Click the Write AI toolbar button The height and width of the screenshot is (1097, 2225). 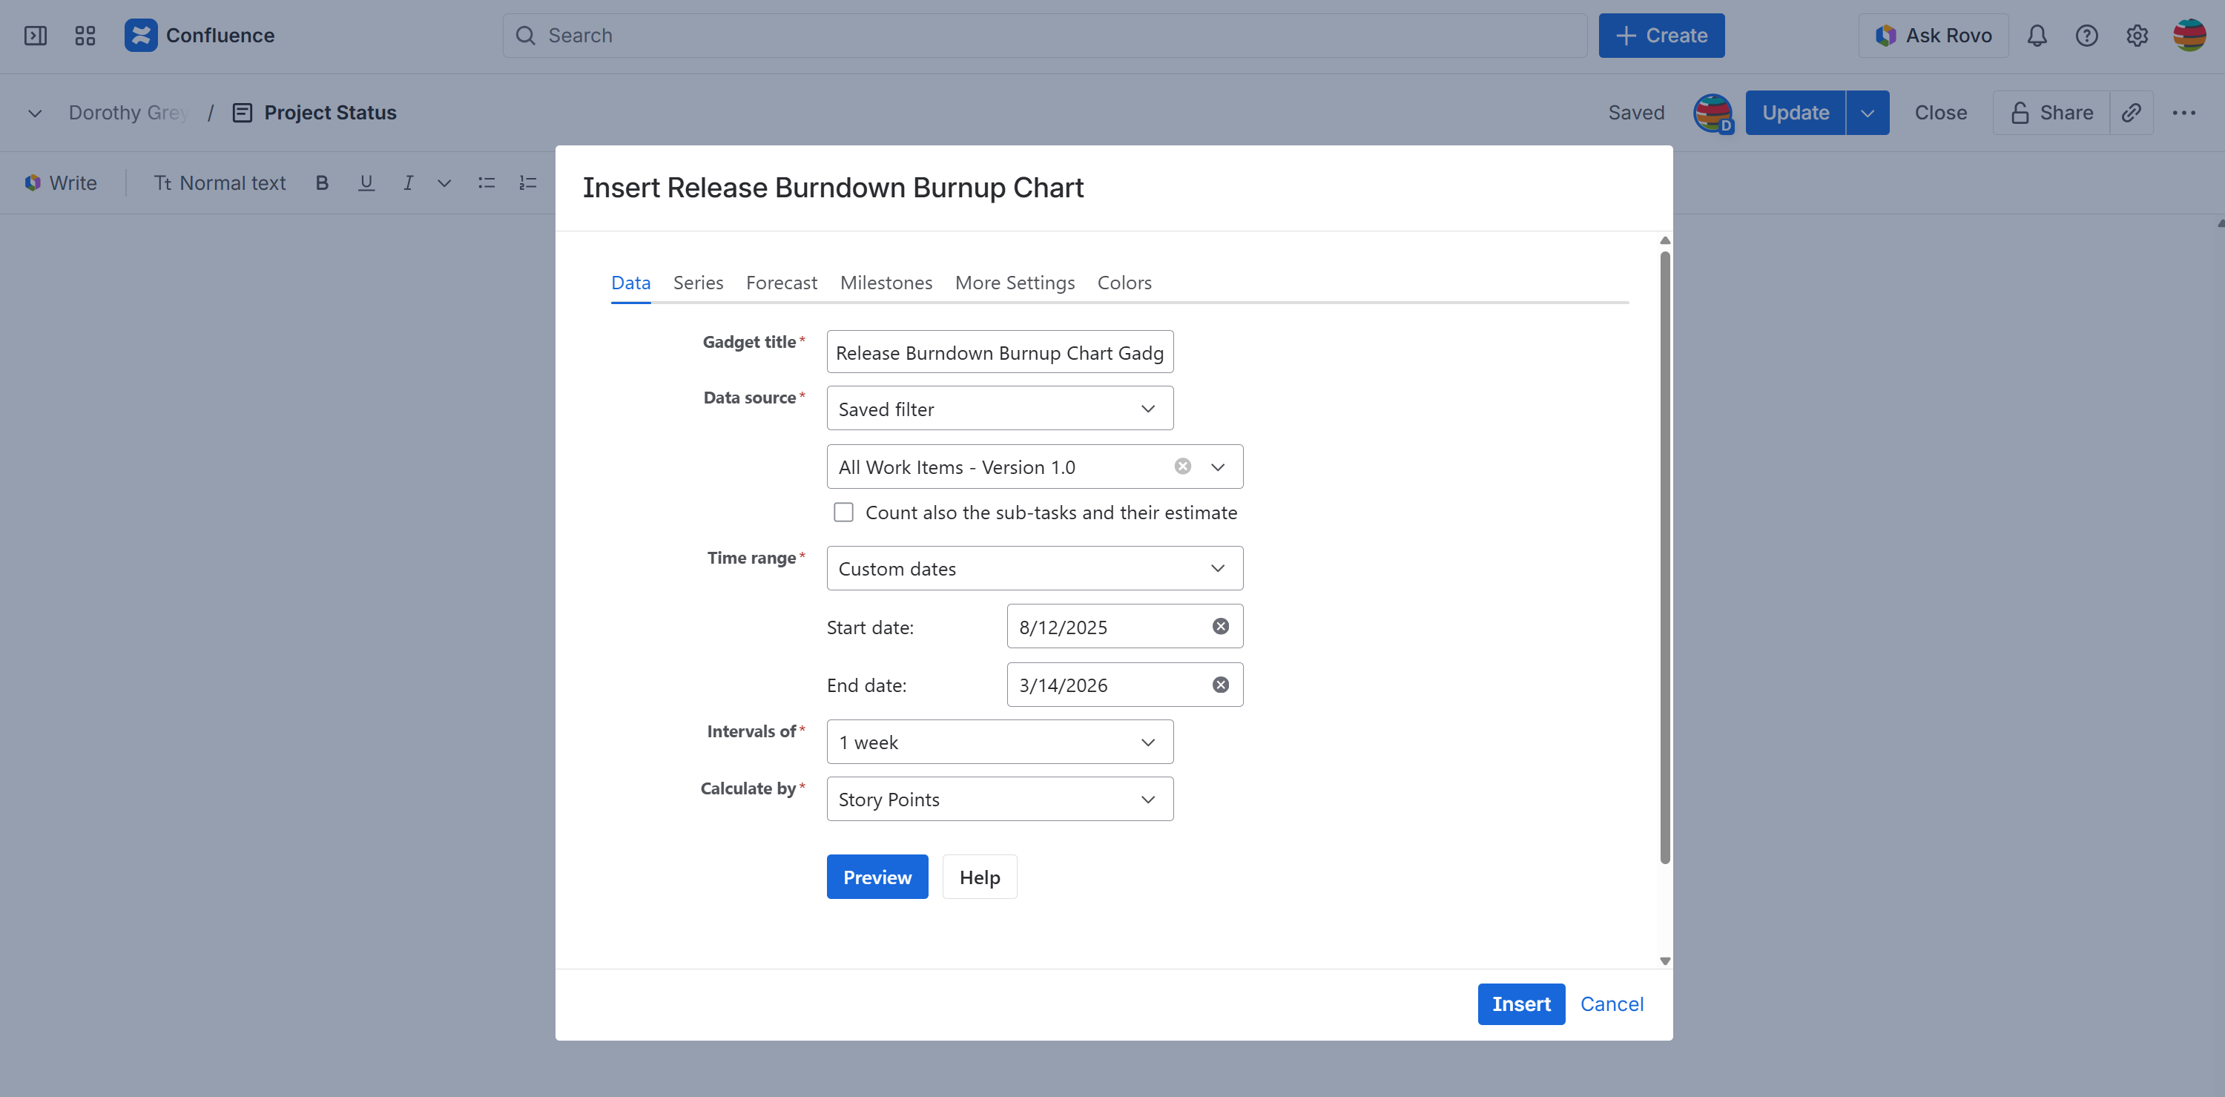(x=62, y=182)
